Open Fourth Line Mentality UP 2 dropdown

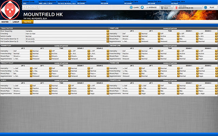pyautogui.click(x=140, y=86)
